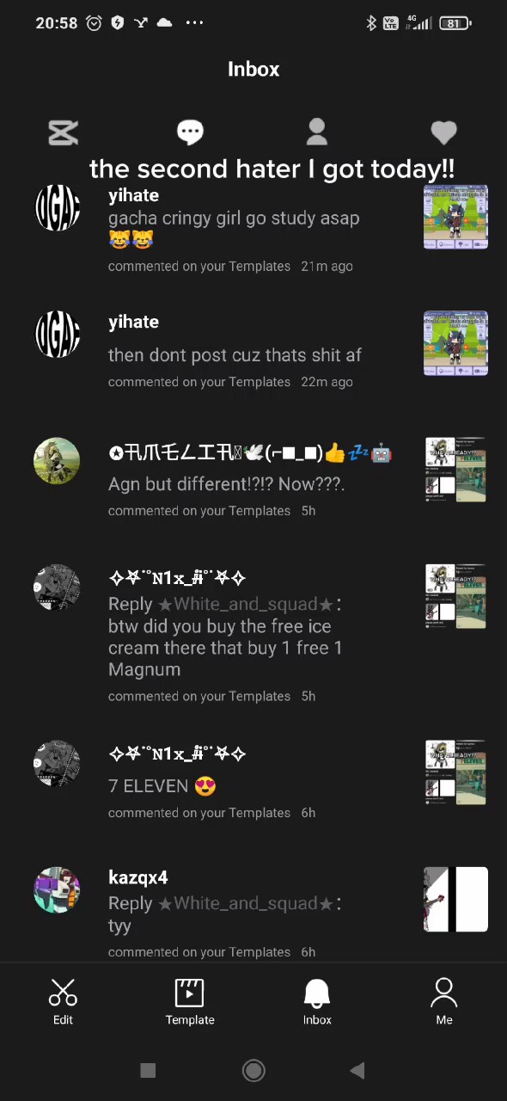The width and height of the screenshot is (507, 1101).
Task: Tap kazqx4 username
Action: (138, 877)
